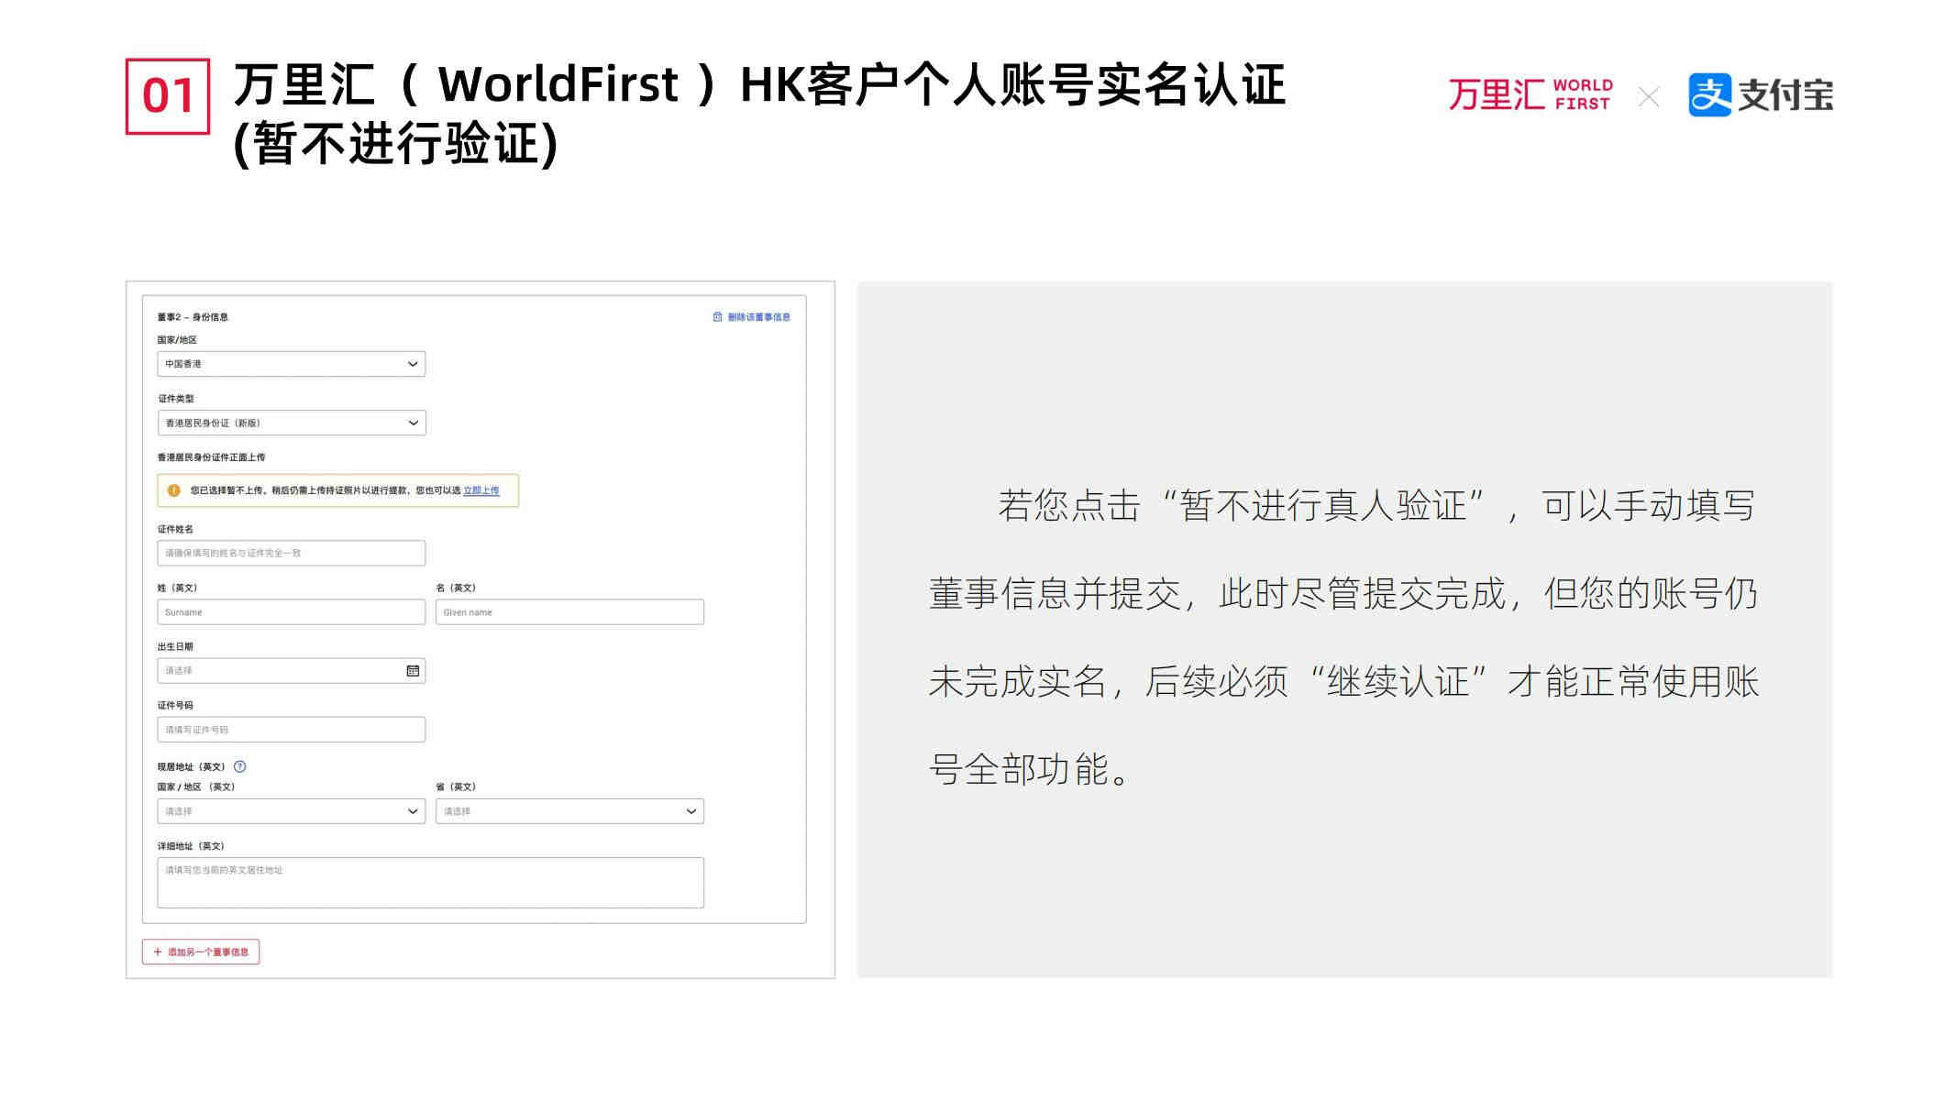1956x1100 pixels.
Task: Click the 立即上传 link in the notice
Action: (481, 490)
